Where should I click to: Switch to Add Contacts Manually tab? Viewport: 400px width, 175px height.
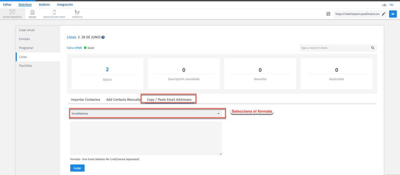123,100
